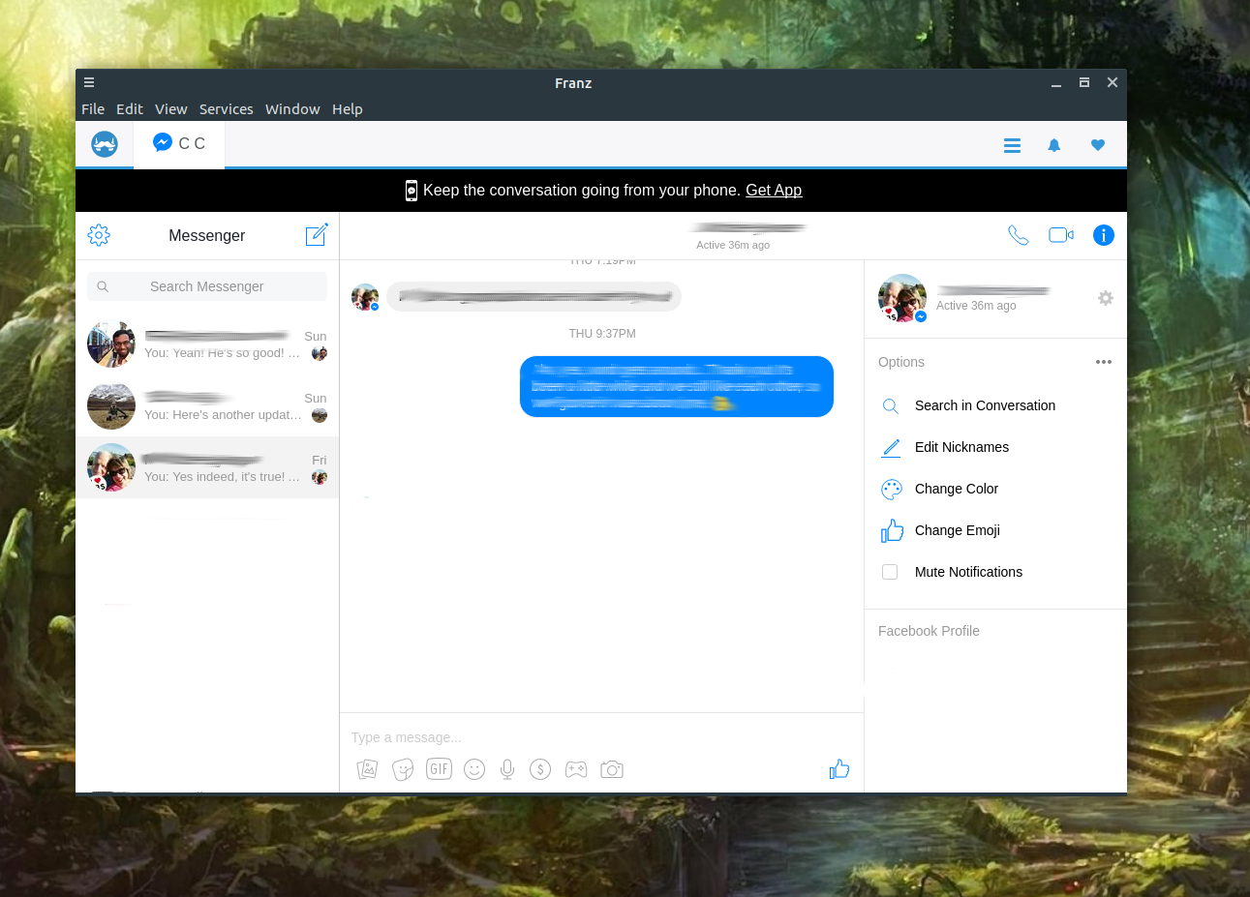Image resolution: width=1250 pixels, height=897 pixels.
Task: Click the phone icon in the Get App banner
Action: [x=412, y=191]
